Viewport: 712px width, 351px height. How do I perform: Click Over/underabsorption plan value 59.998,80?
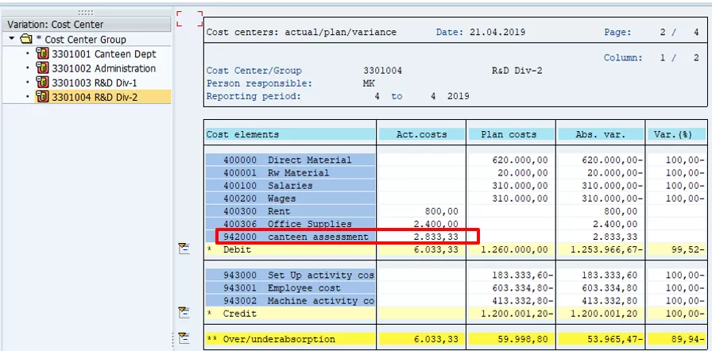523,339
